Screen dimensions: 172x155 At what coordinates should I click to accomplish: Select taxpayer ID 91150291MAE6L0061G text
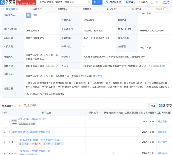point(152,31)
